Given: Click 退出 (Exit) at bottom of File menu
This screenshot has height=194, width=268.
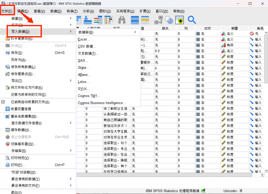Looking at the screenshot, I should point(16,192).
